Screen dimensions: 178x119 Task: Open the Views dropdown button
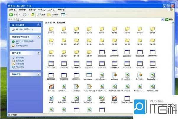(64, 15)
